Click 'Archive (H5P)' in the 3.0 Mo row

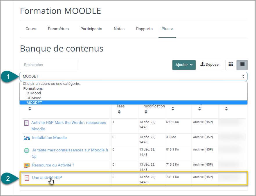coord(203,137)
